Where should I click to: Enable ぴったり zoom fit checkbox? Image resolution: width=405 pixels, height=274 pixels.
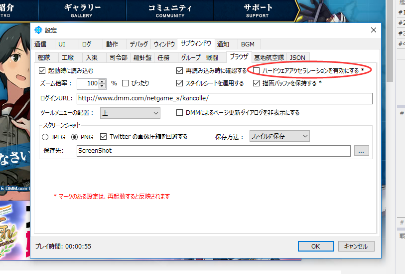tap(126, 83)
